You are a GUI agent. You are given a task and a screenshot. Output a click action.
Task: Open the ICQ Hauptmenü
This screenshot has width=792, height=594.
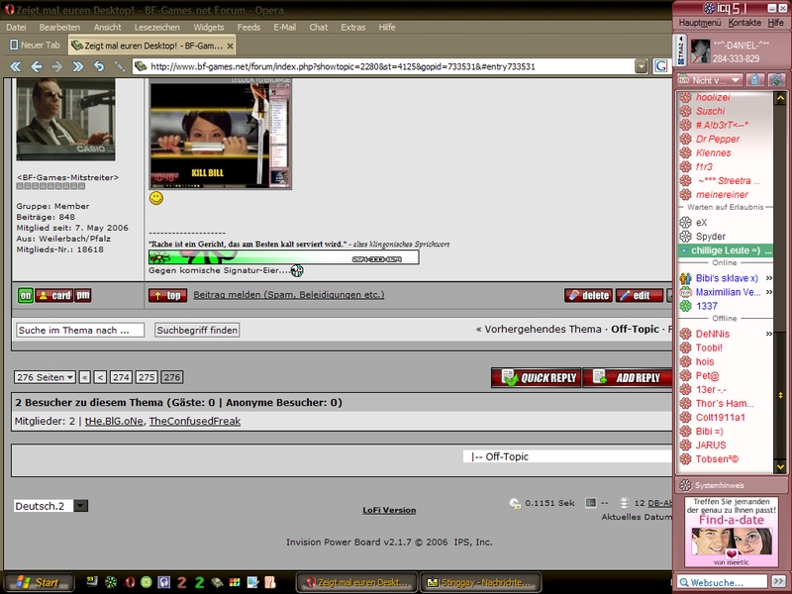(x=700, y=23)
